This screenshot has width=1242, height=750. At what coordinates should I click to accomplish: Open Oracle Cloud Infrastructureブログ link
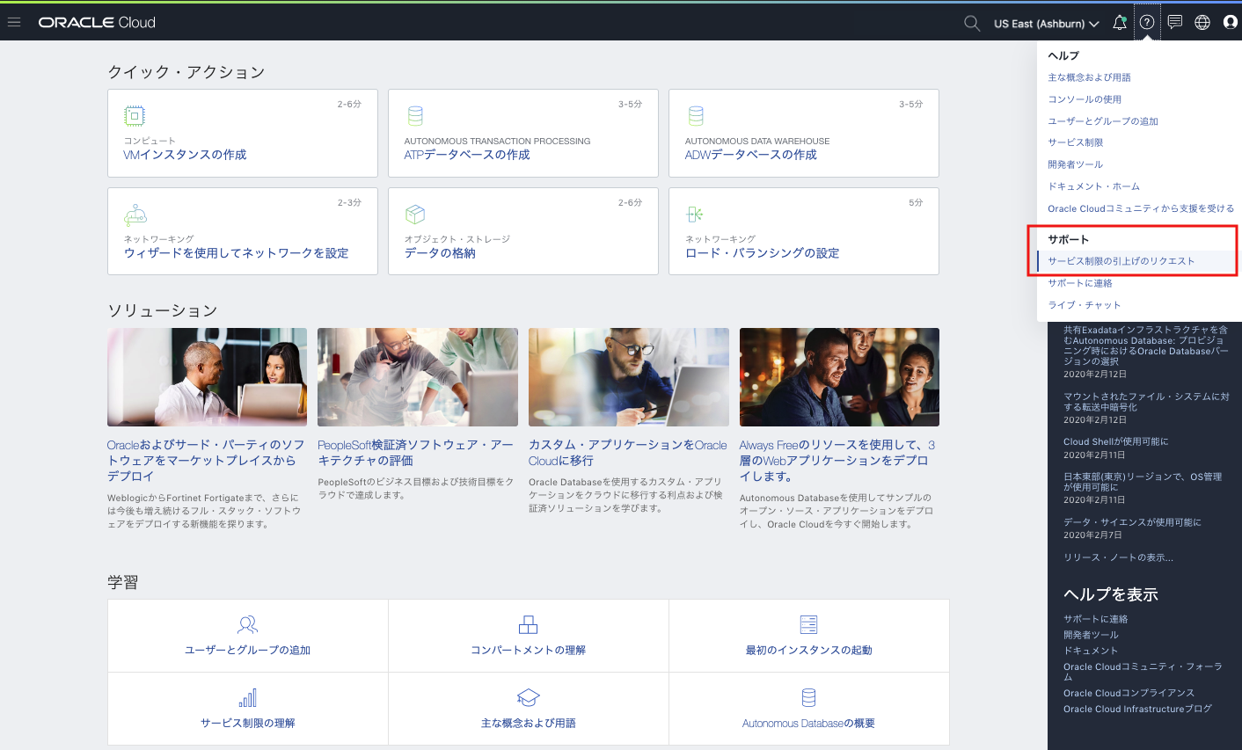1137,709
